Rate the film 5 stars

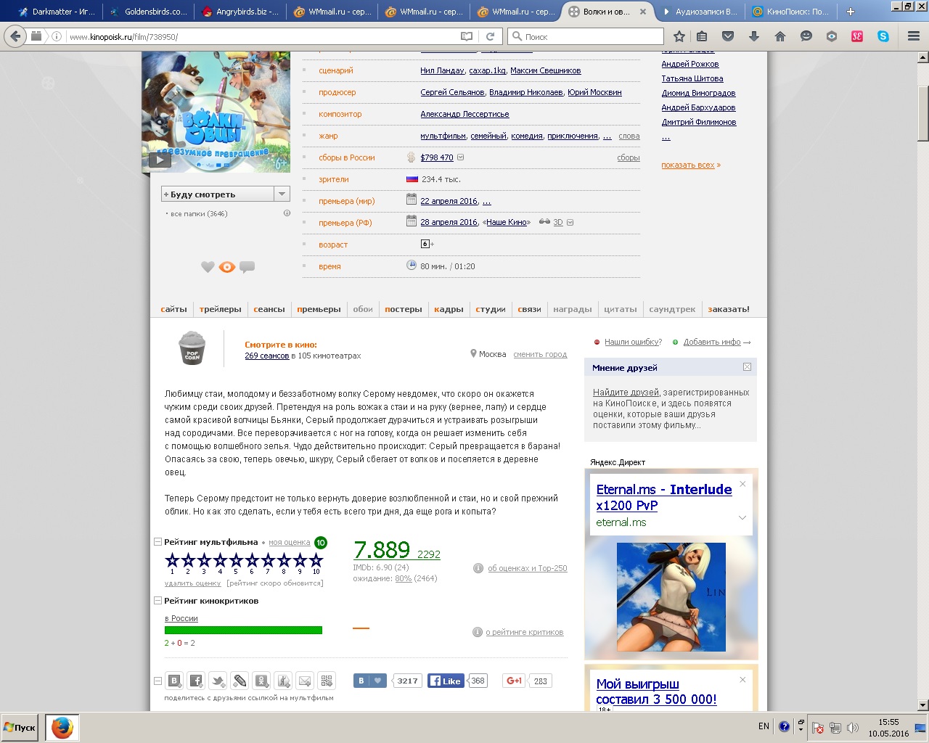[x=236, y=560]
